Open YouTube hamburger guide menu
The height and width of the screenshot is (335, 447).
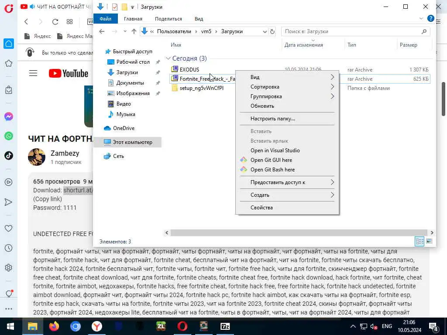33,73
